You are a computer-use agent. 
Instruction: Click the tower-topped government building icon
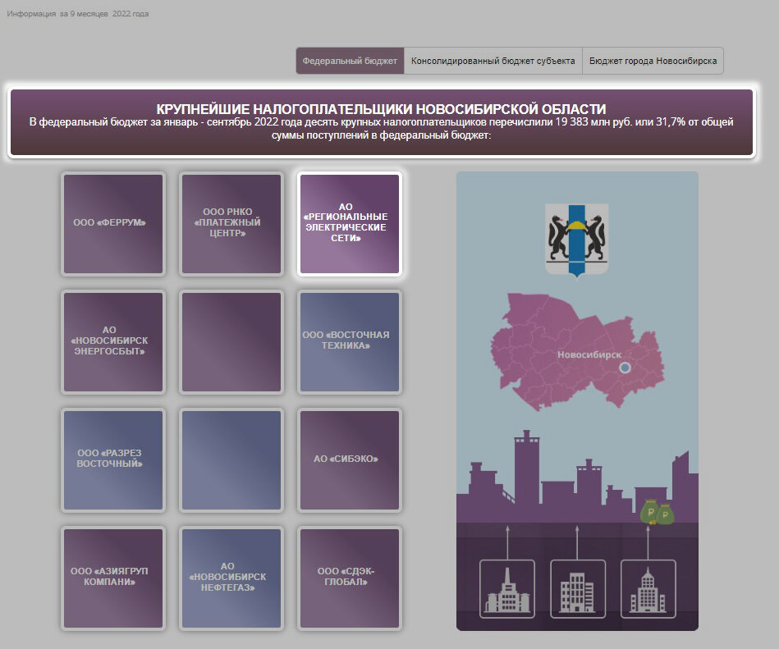coord(507,589)
